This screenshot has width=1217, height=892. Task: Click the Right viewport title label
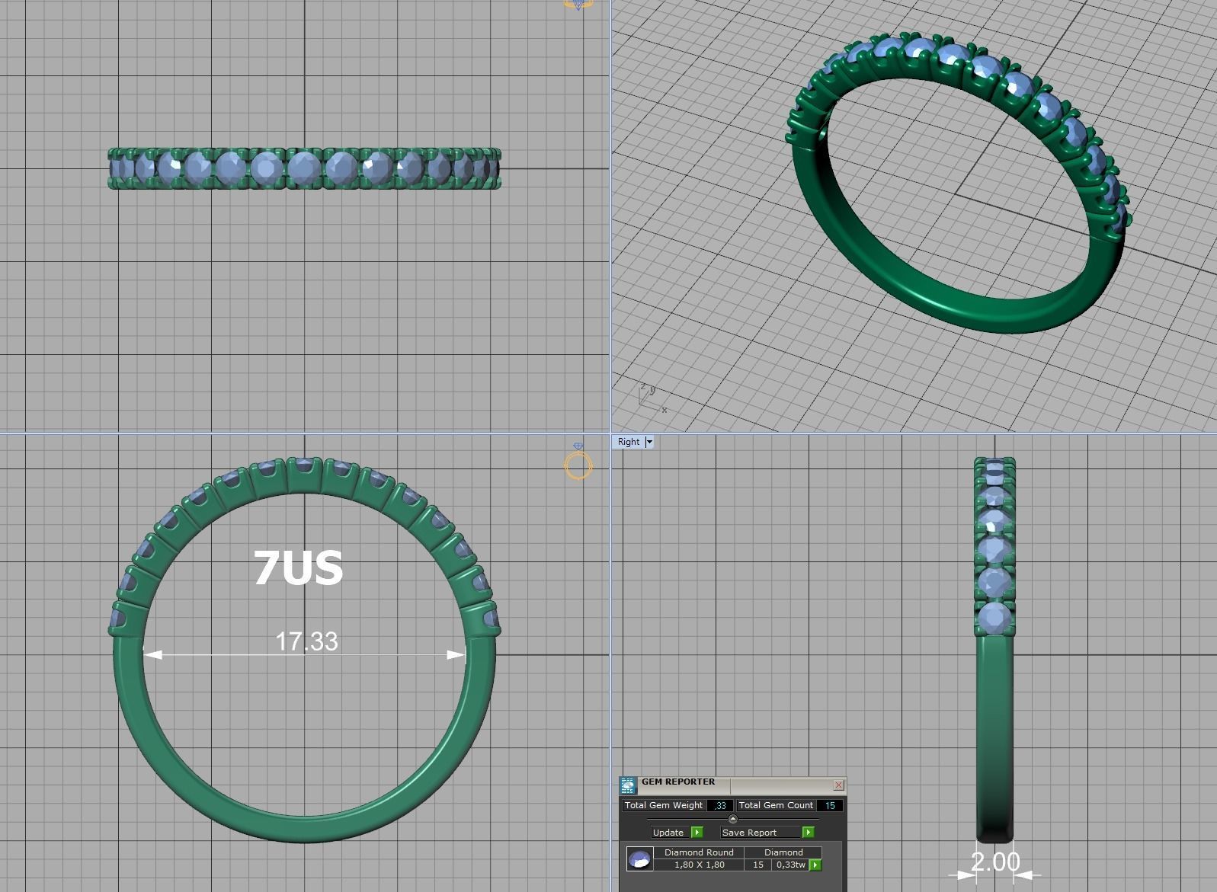point(629,442)
